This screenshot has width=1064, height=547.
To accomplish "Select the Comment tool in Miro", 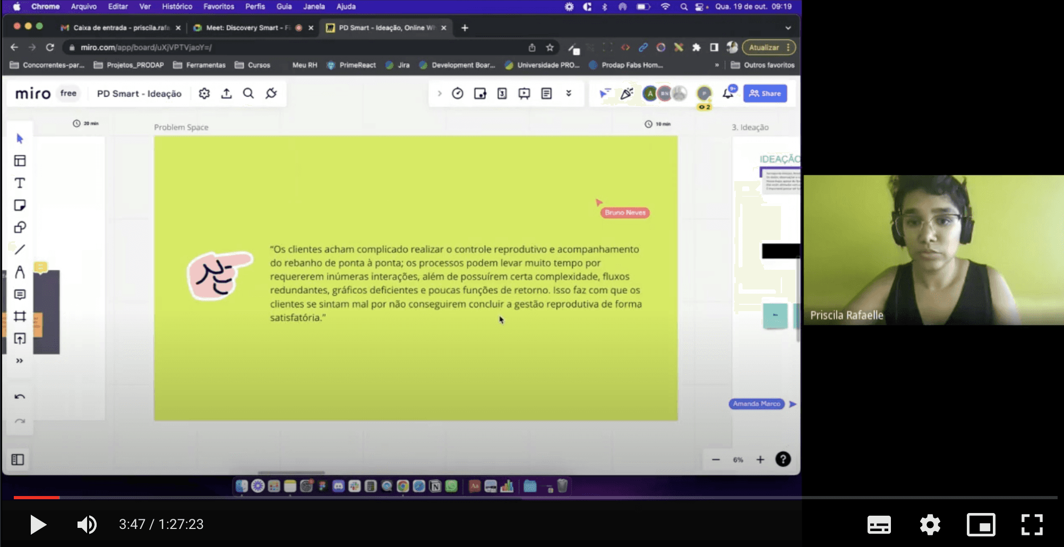I will coord(20,294).
